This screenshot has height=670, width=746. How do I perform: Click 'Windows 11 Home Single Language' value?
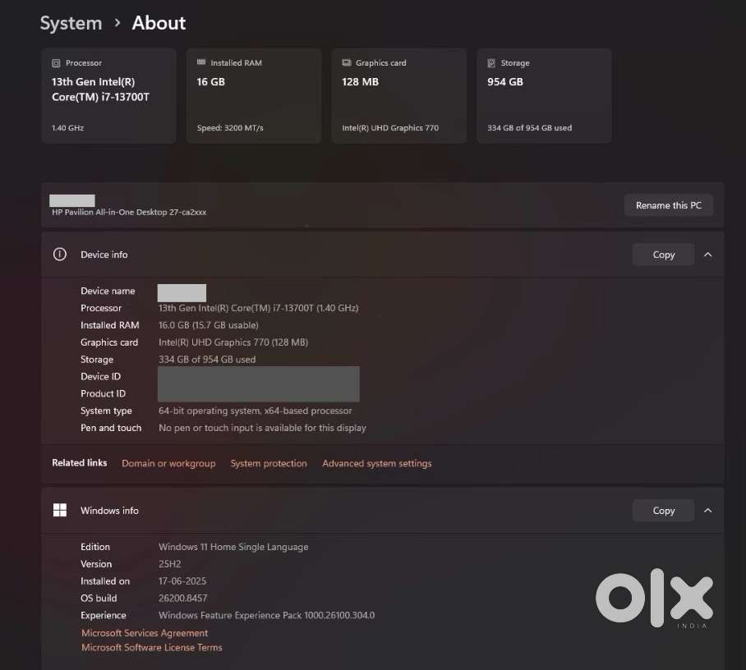point(233,547)
